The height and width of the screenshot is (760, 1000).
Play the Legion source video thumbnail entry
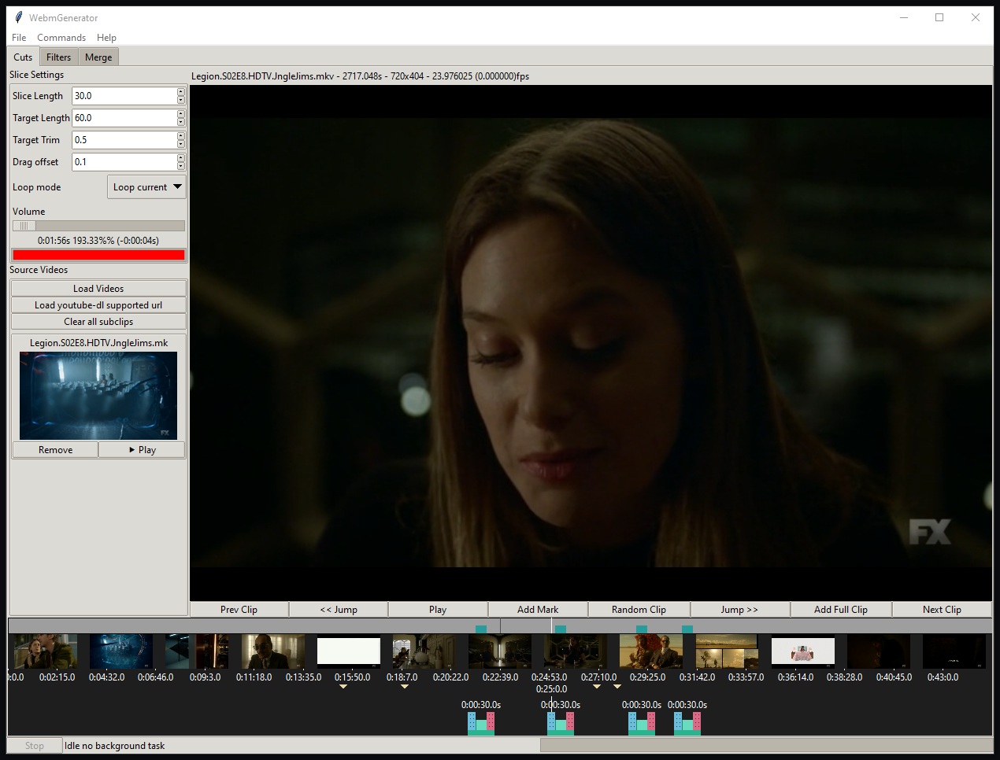(x=142, y=450)
